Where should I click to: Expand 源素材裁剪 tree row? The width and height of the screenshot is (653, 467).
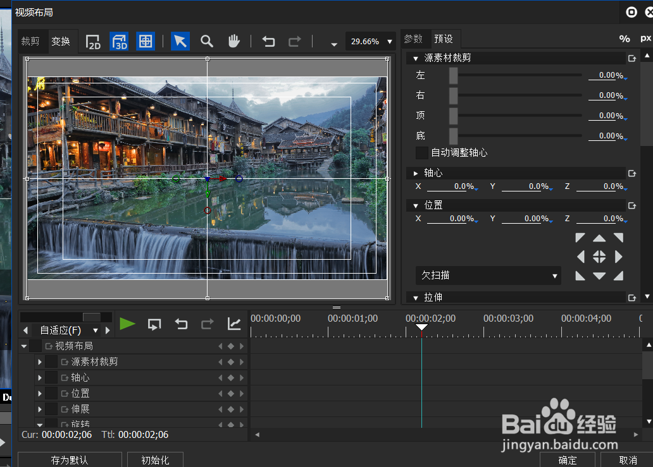click(40, 362)
